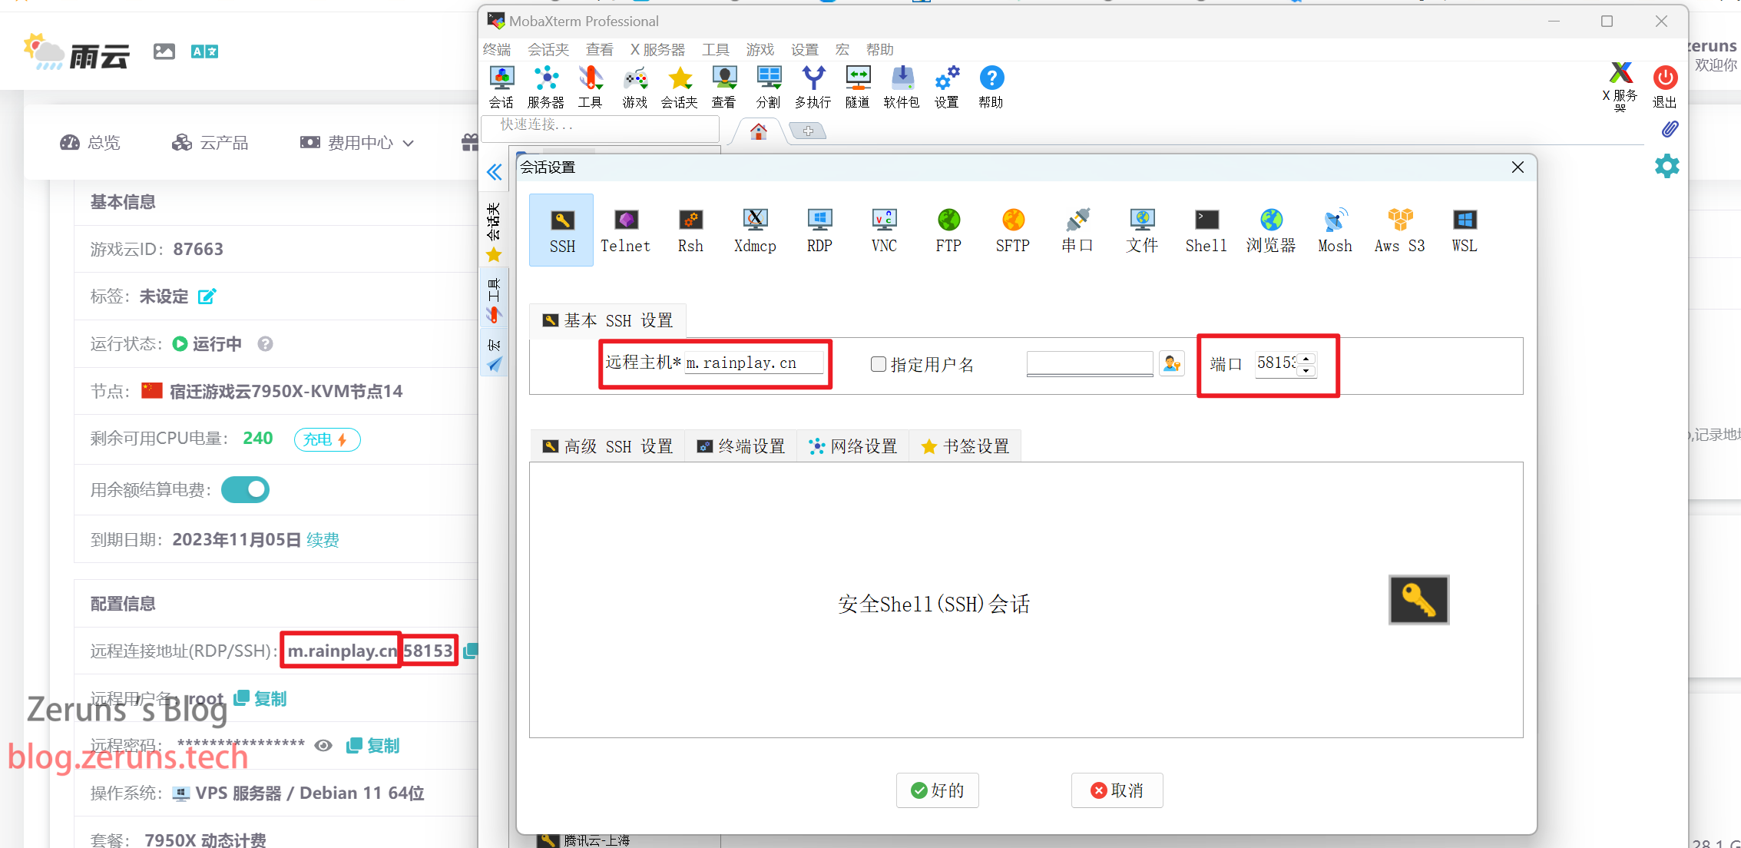
Task: Select the VNC session type
Action: [884, 230]
